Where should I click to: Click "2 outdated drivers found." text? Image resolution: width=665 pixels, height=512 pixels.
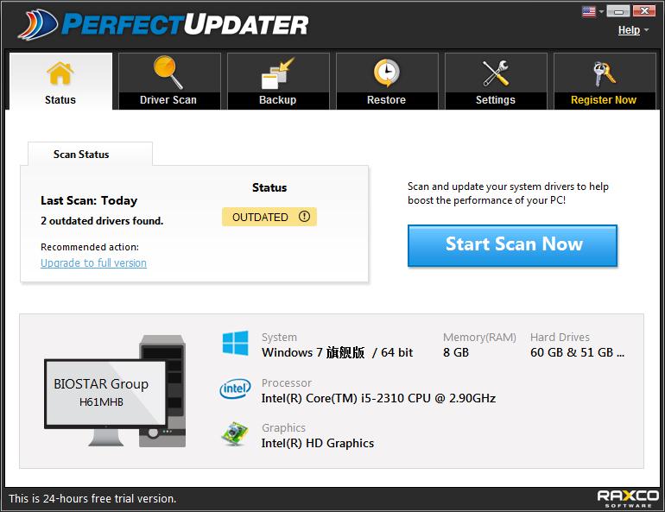click(102, 221)
